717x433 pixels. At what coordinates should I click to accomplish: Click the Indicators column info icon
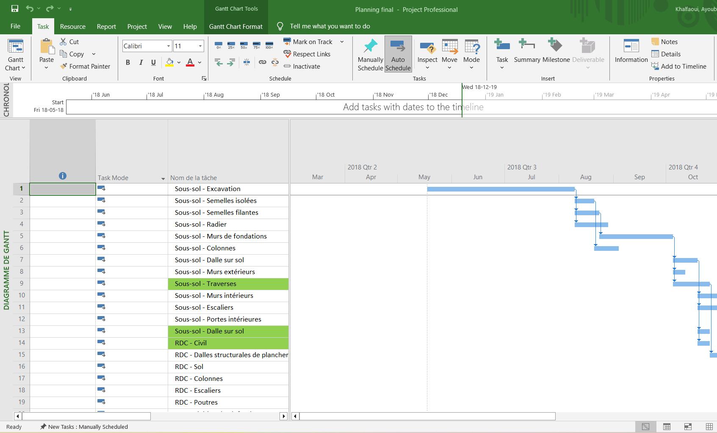[x=63, y=176]
